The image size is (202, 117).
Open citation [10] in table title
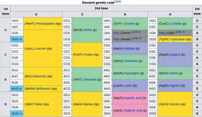pyautogui.click(x=119, y=2)
